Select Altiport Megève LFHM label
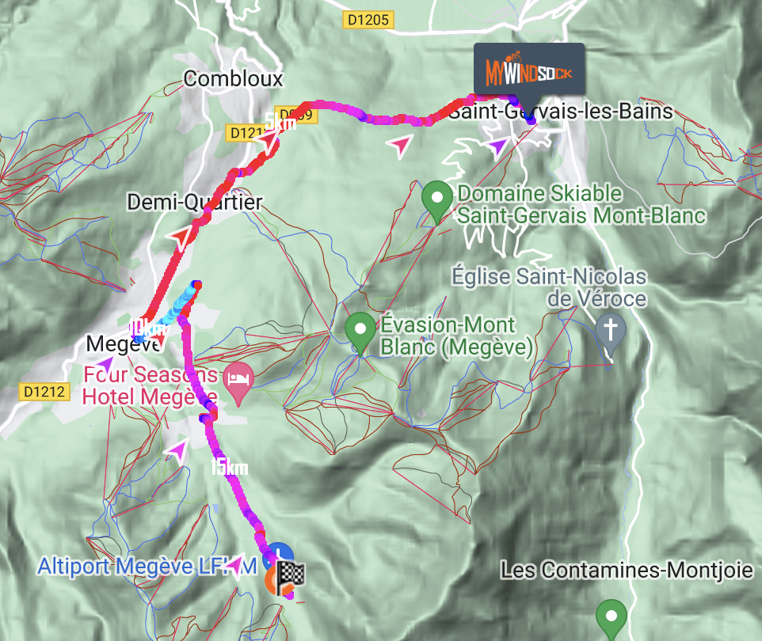 (147, 567)
